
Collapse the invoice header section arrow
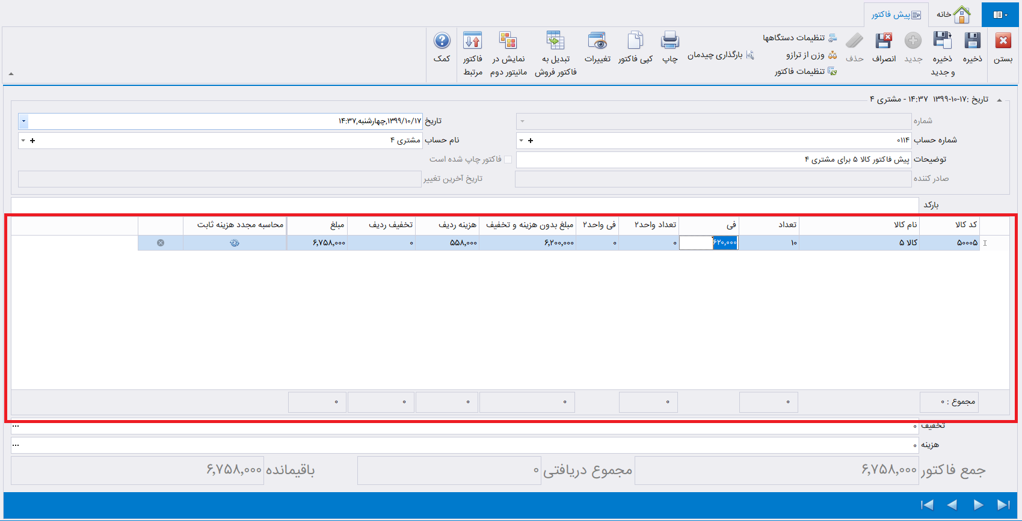(x=1000, y=100)
